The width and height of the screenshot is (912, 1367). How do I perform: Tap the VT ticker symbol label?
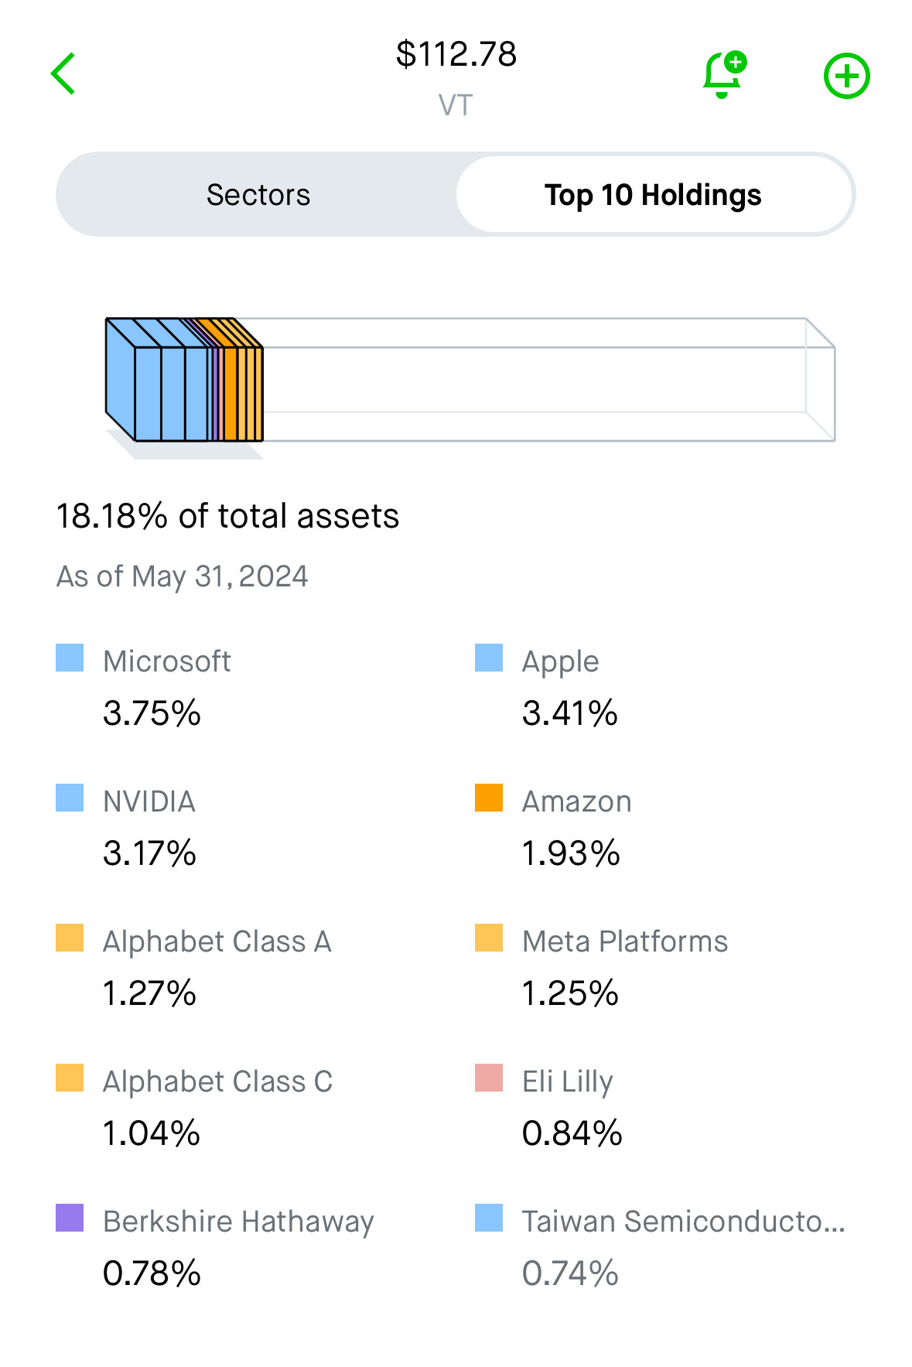(x=456, y=105)
